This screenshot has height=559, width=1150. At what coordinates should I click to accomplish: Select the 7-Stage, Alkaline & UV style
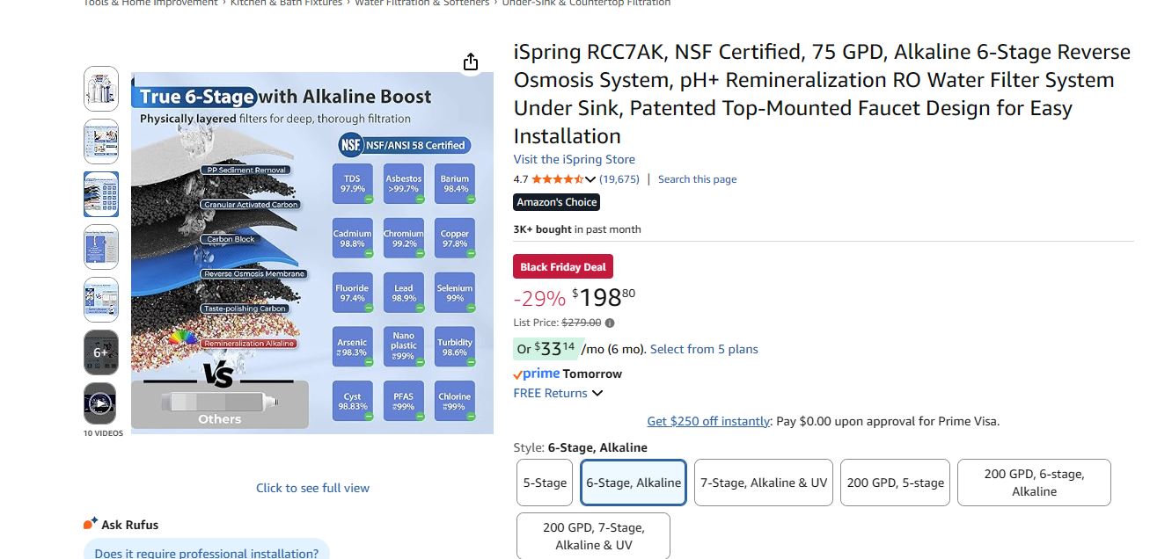(764, 483)
